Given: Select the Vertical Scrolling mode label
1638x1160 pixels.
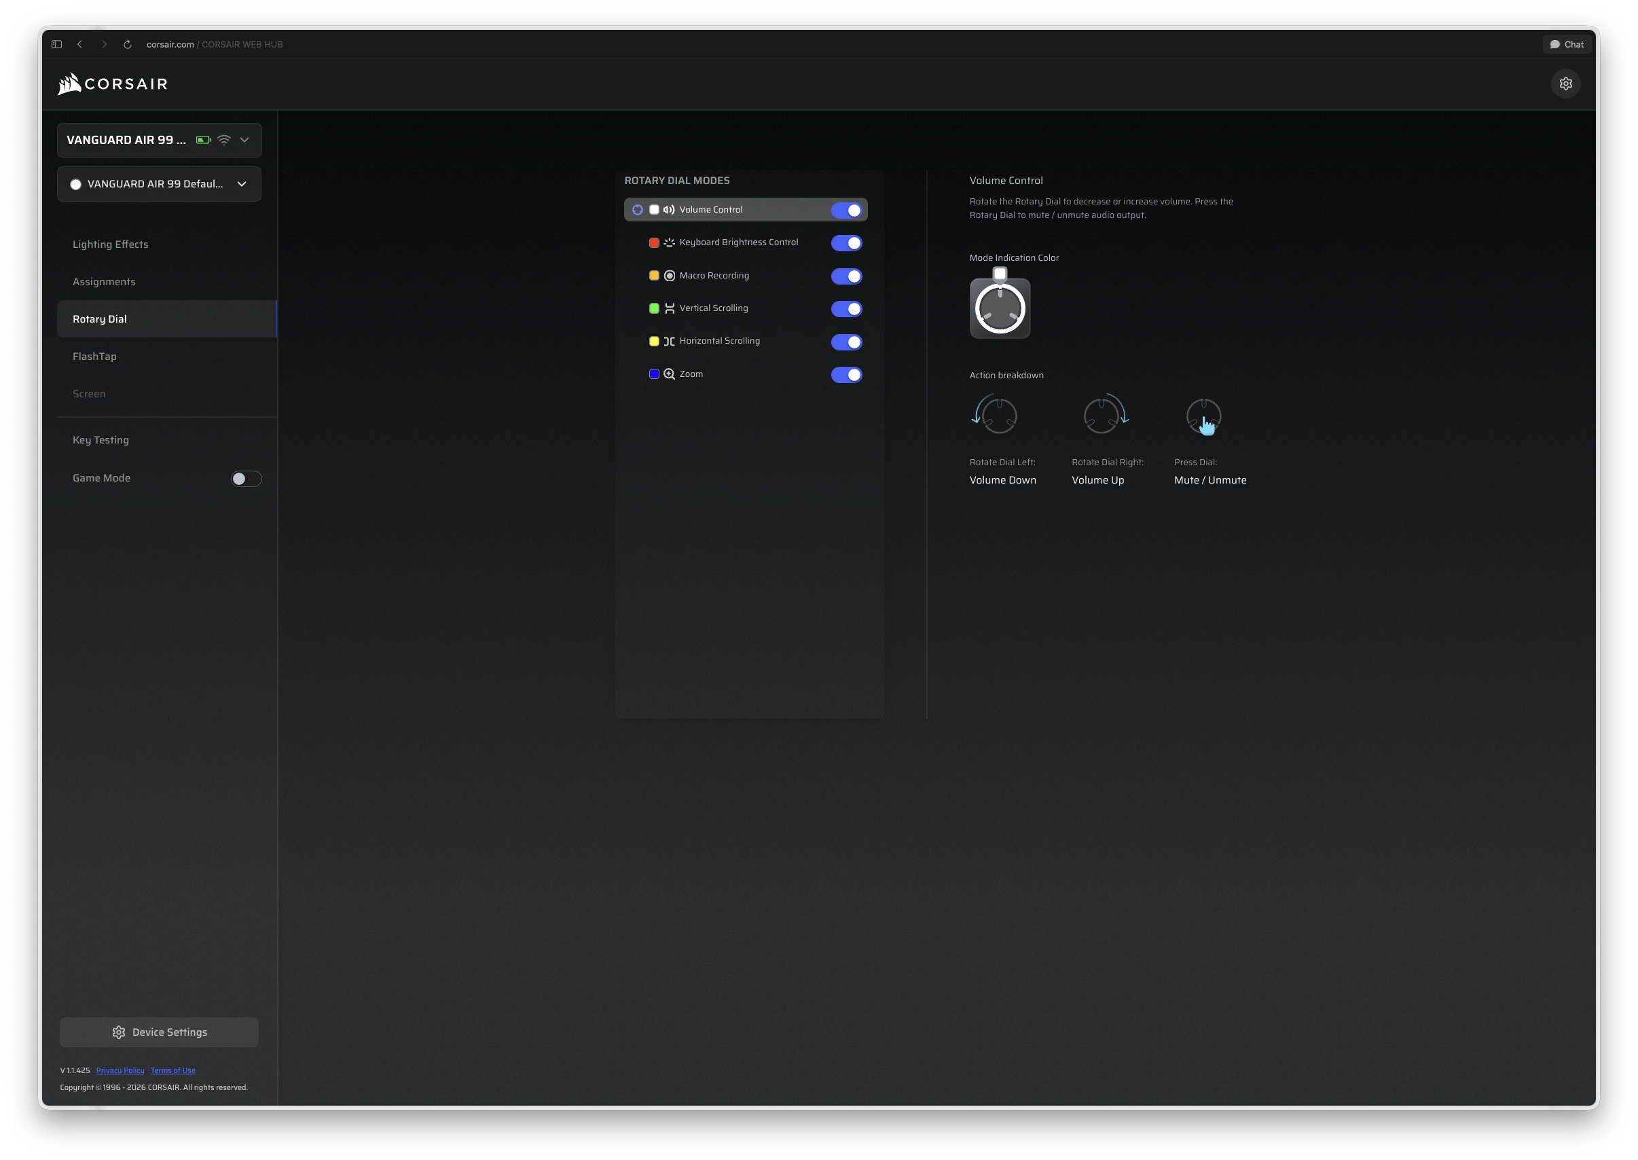Looking at the screenshot, I should [713, 308].
